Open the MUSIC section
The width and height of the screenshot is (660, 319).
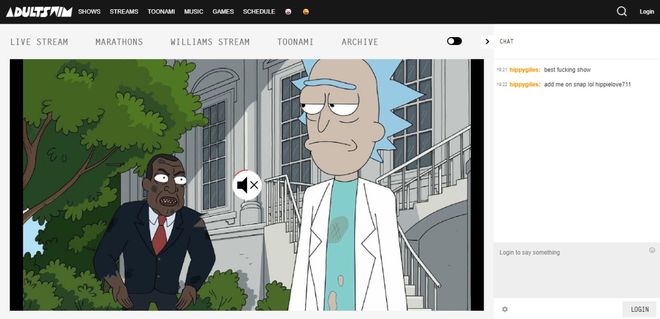tap(194, 11)
